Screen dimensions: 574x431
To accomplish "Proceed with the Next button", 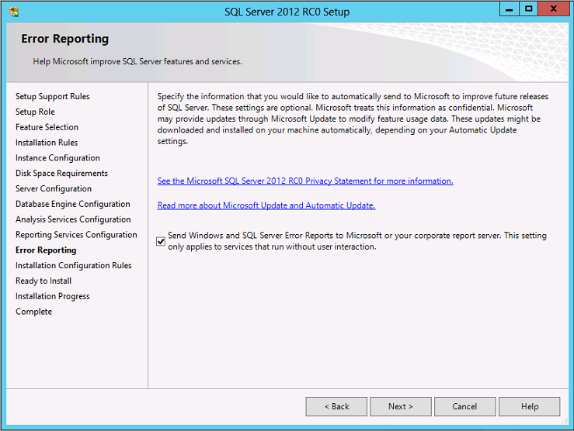I will point(401,406).
